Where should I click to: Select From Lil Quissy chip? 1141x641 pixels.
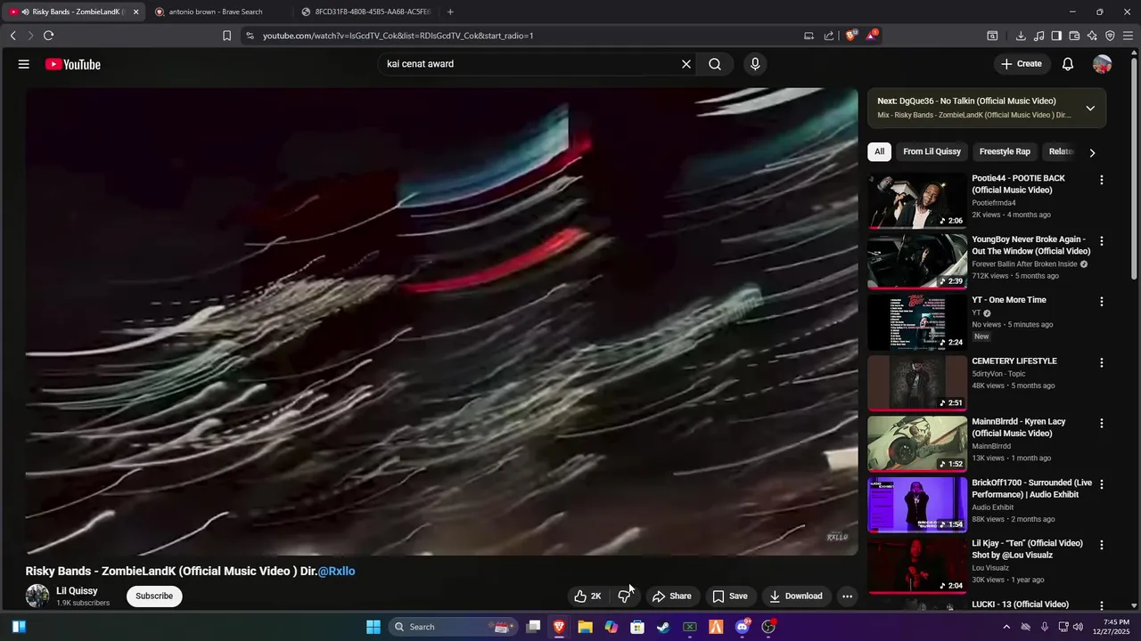(x=932, y=151)
